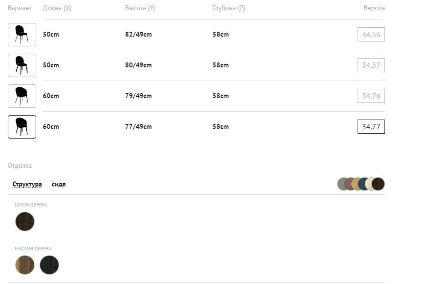The height and width of the screenshot is (284, 425).
Task: Select the dark wood swatch in the top row
Action: coord(379,184)
